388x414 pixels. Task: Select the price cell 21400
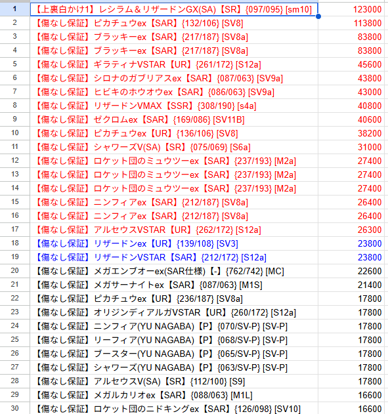pyautogui.click(x=351, y=285)
